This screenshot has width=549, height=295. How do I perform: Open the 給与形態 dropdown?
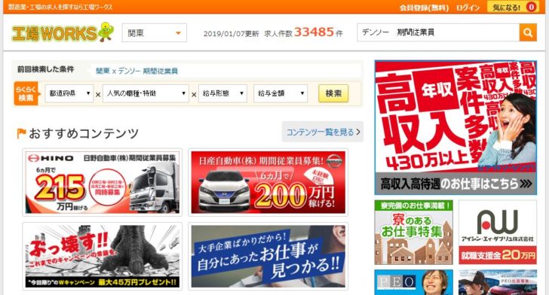222,93
